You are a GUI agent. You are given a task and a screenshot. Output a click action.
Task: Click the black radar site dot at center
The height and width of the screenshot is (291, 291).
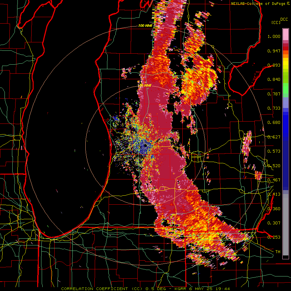pos(145,146)
